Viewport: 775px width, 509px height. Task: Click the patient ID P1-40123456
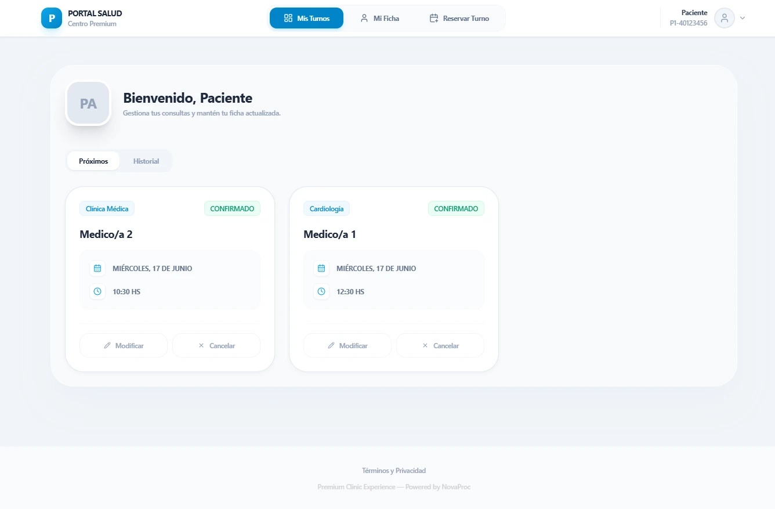click(x=689, y=24)
